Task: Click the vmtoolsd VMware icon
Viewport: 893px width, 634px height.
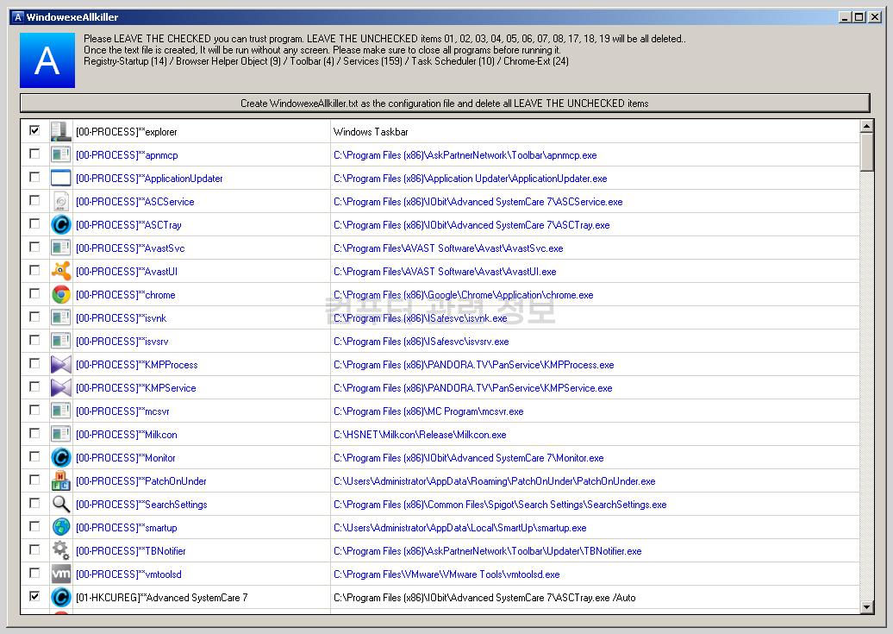Action: (x=61, y=574)
